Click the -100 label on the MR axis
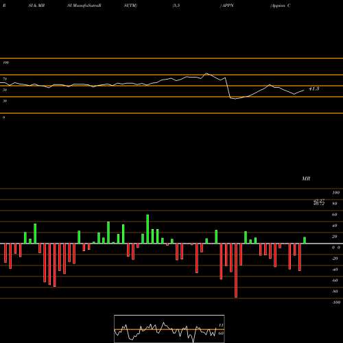Image resolution: width=343 pixels, height=343 pixels. (x=336, y=303)
